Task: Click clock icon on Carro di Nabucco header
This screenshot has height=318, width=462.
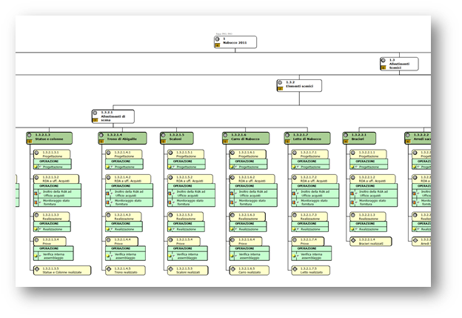Action: 225,136
